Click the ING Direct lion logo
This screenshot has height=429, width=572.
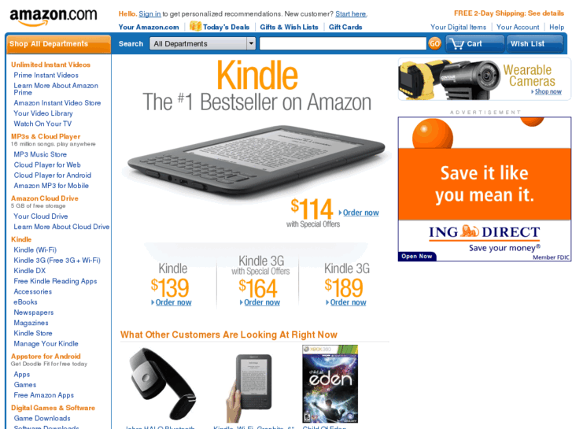tap(470, 231)
